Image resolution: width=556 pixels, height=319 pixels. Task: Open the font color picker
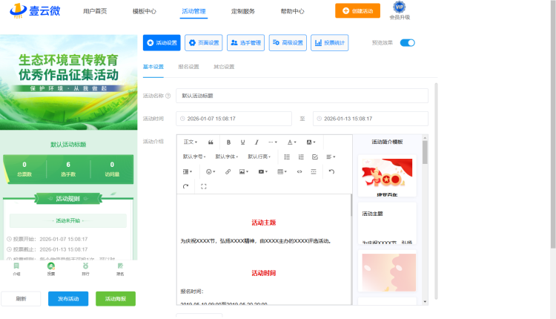291,142
